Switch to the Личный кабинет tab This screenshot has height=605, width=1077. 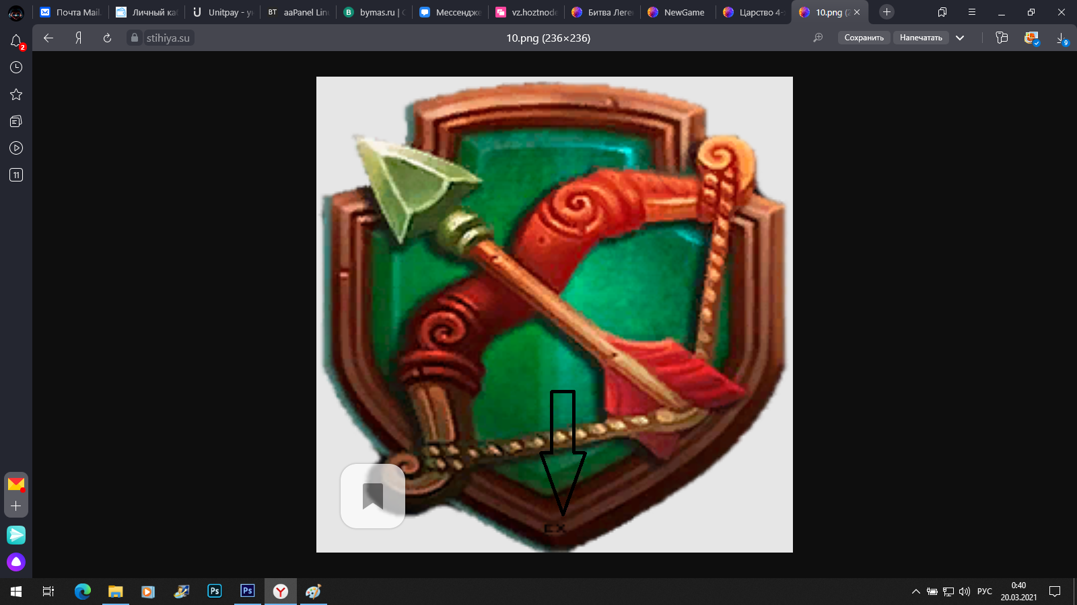pos(147,12)
